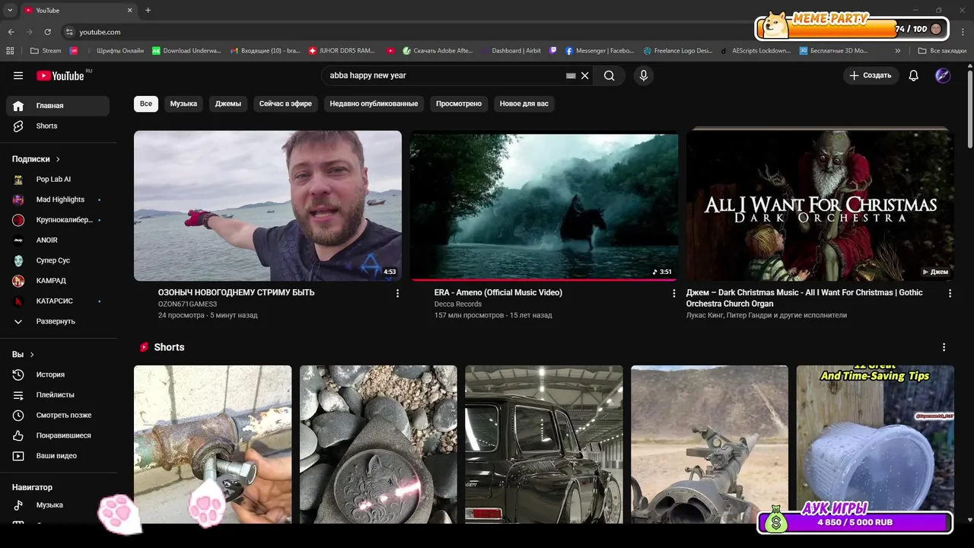Open the on-screen keyboard icon in search box
Image resolution: width=974 pixels, height=548 pixels.
coord(571,76)
